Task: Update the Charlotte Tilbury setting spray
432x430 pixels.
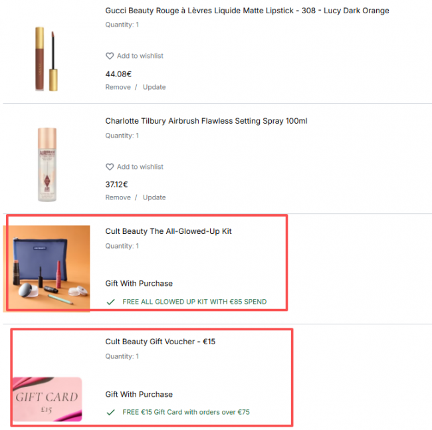Action: [154, 197]
